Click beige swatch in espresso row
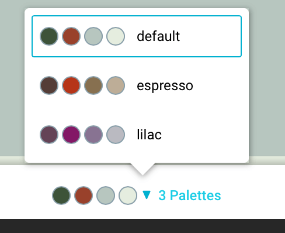The image size is (285, 233). point(116,85)
